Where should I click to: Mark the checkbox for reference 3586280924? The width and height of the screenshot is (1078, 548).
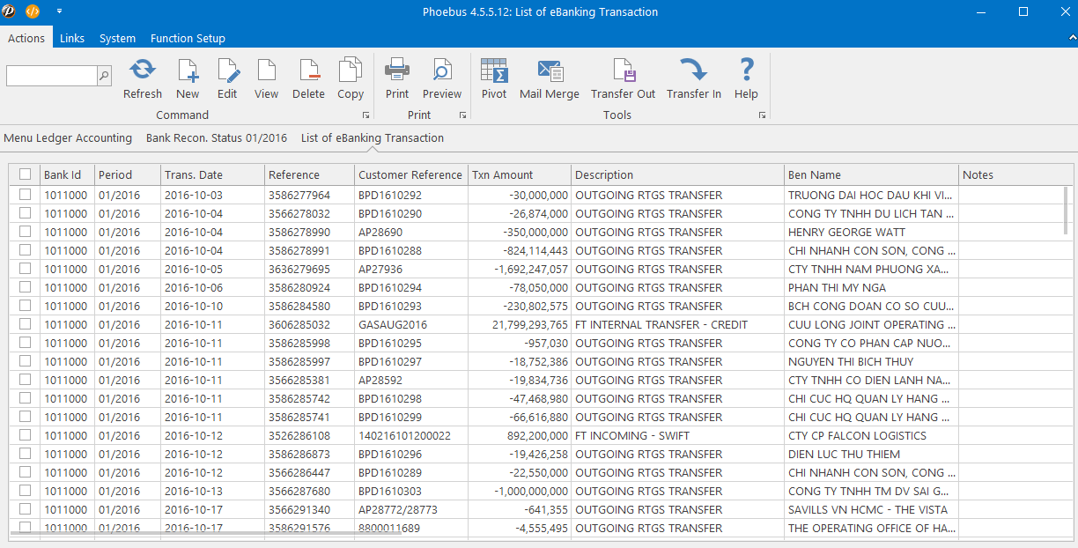coord(25,287)
